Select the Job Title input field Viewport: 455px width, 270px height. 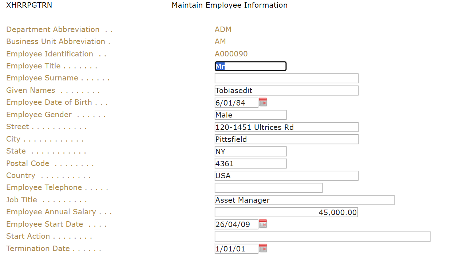tap(304, 200)
